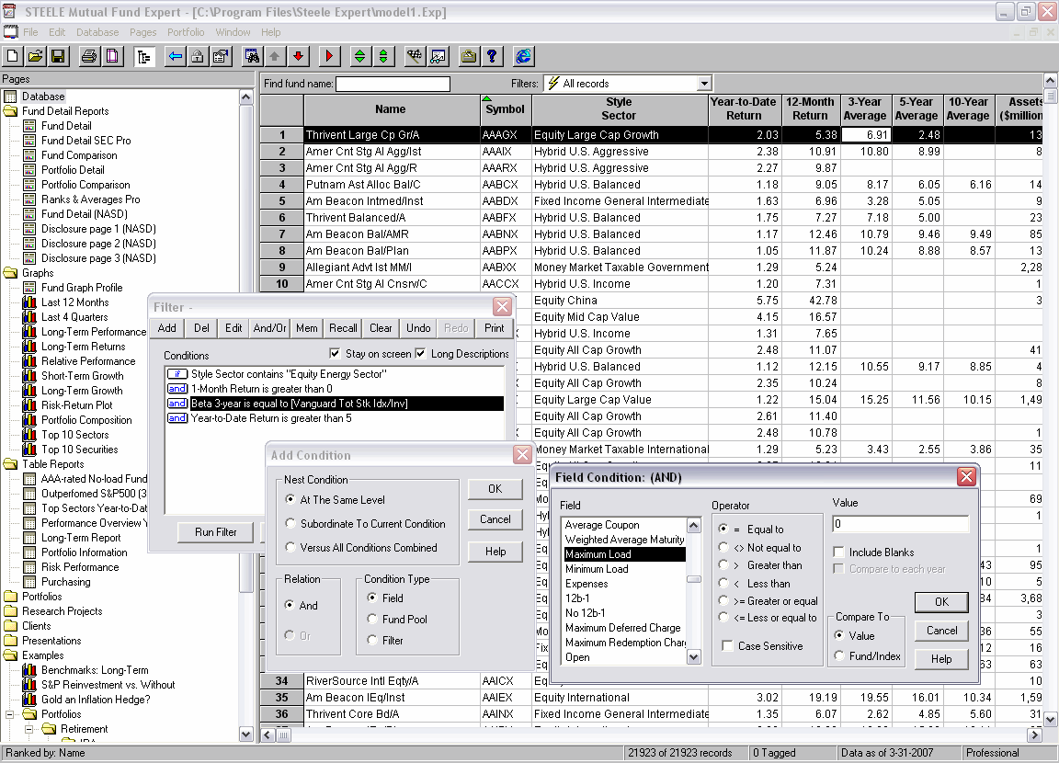Click the blue back arrow toolbar icon

[x=175, y=57]
